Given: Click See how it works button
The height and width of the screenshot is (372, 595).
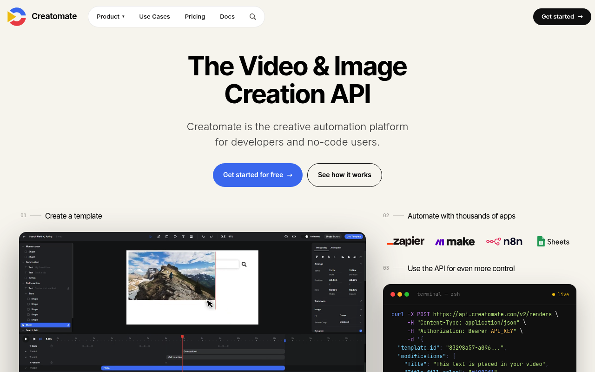Looking at the screenshot, I should [x=344, y=175].
